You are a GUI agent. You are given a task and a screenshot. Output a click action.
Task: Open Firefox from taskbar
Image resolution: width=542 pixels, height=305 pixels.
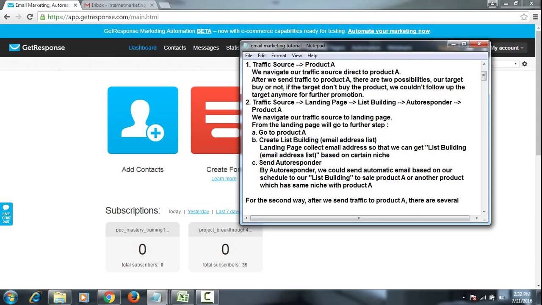(x=133, y=297)
